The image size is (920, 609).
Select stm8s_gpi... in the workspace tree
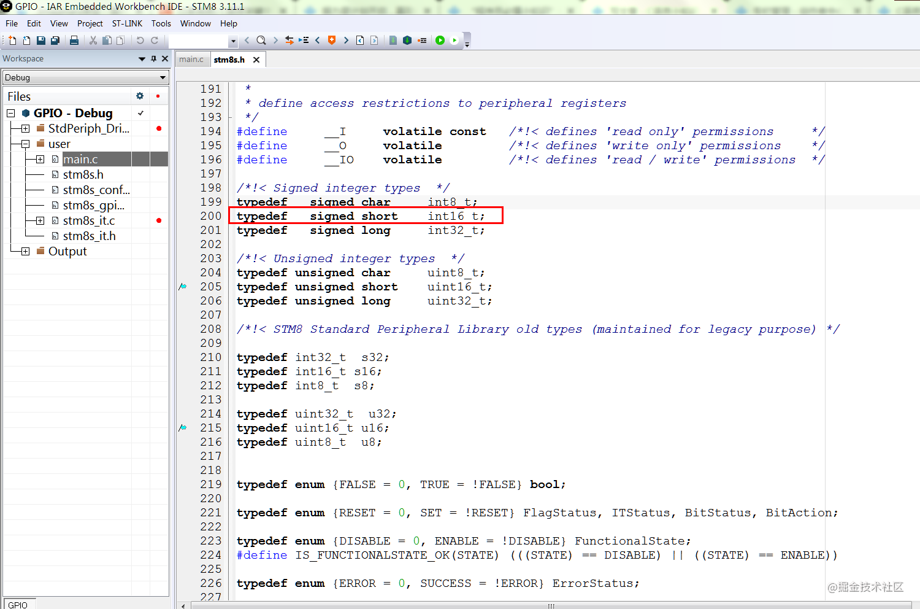click(x=93, y=205)
